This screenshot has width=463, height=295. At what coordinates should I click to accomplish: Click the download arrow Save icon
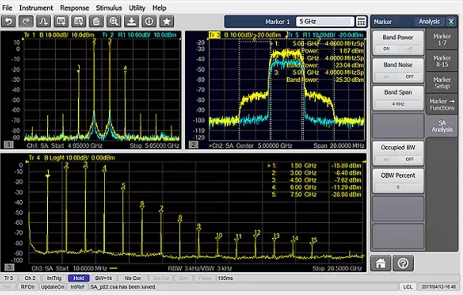tap(132, 21)
